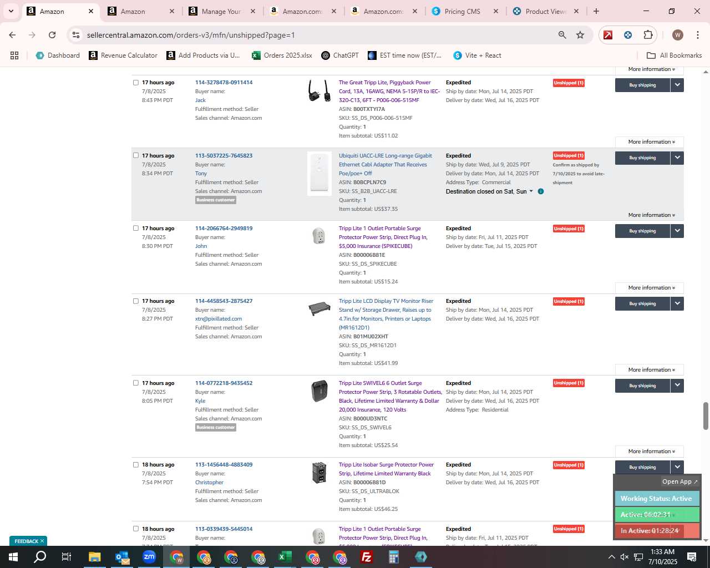Open Buy shipping dropdown for Jack's order

click(677, 85)
